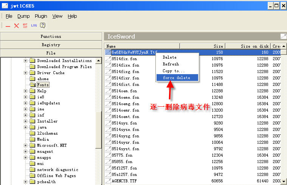The height and width of the screenshot is (185, 287).
Task: Click the file icon beside 85775.fon
Action: [108, 155]
